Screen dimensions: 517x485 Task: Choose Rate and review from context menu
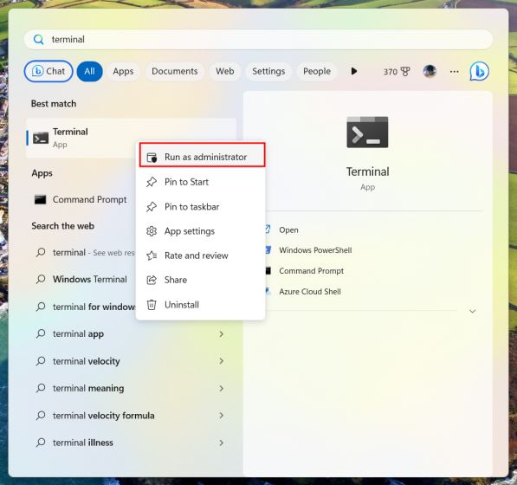click(200, 255)
